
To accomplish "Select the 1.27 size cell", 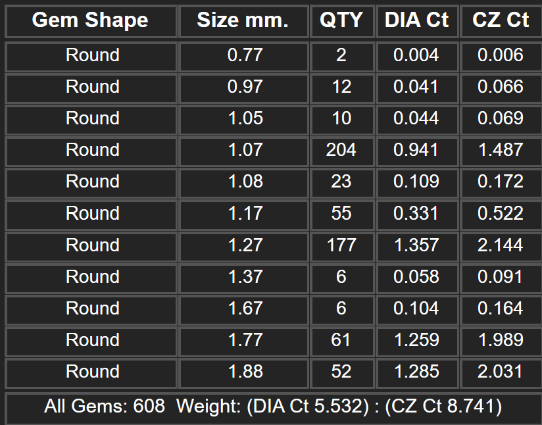I will point(243,247).
